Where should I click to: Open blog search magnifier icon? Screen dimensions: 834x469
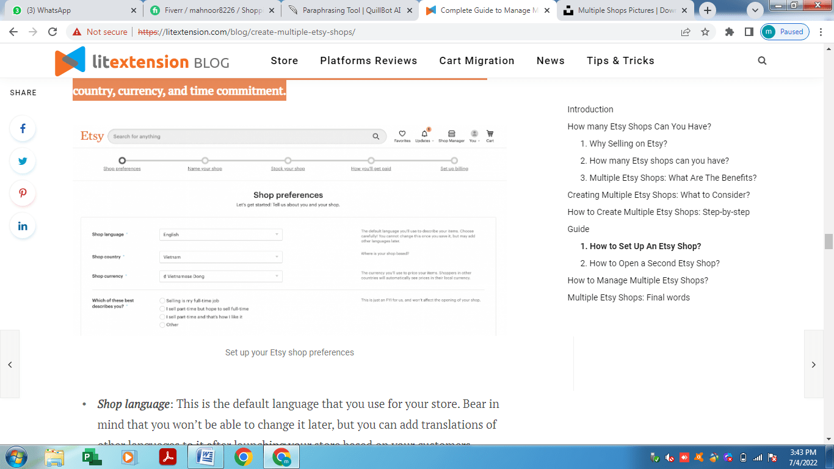[762, 60]
